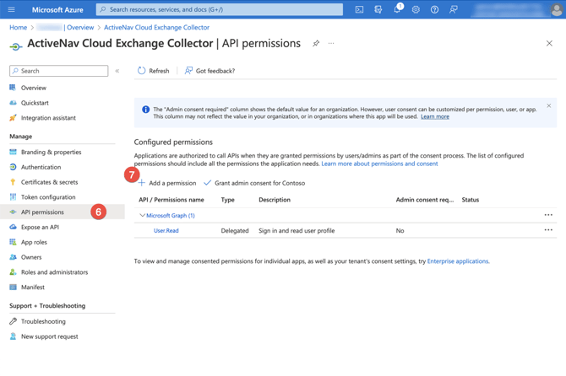566x376 pixels.
Task: Open the Azure portal hamburger menu
Action: coord(12,9)
